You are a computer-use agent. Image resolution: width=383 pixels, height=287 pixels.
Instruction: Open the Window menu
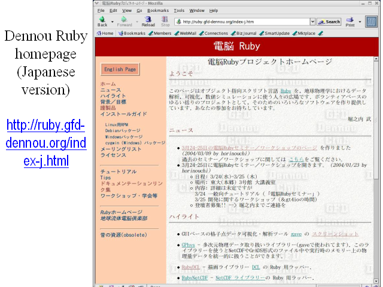[x=197, y=11]
